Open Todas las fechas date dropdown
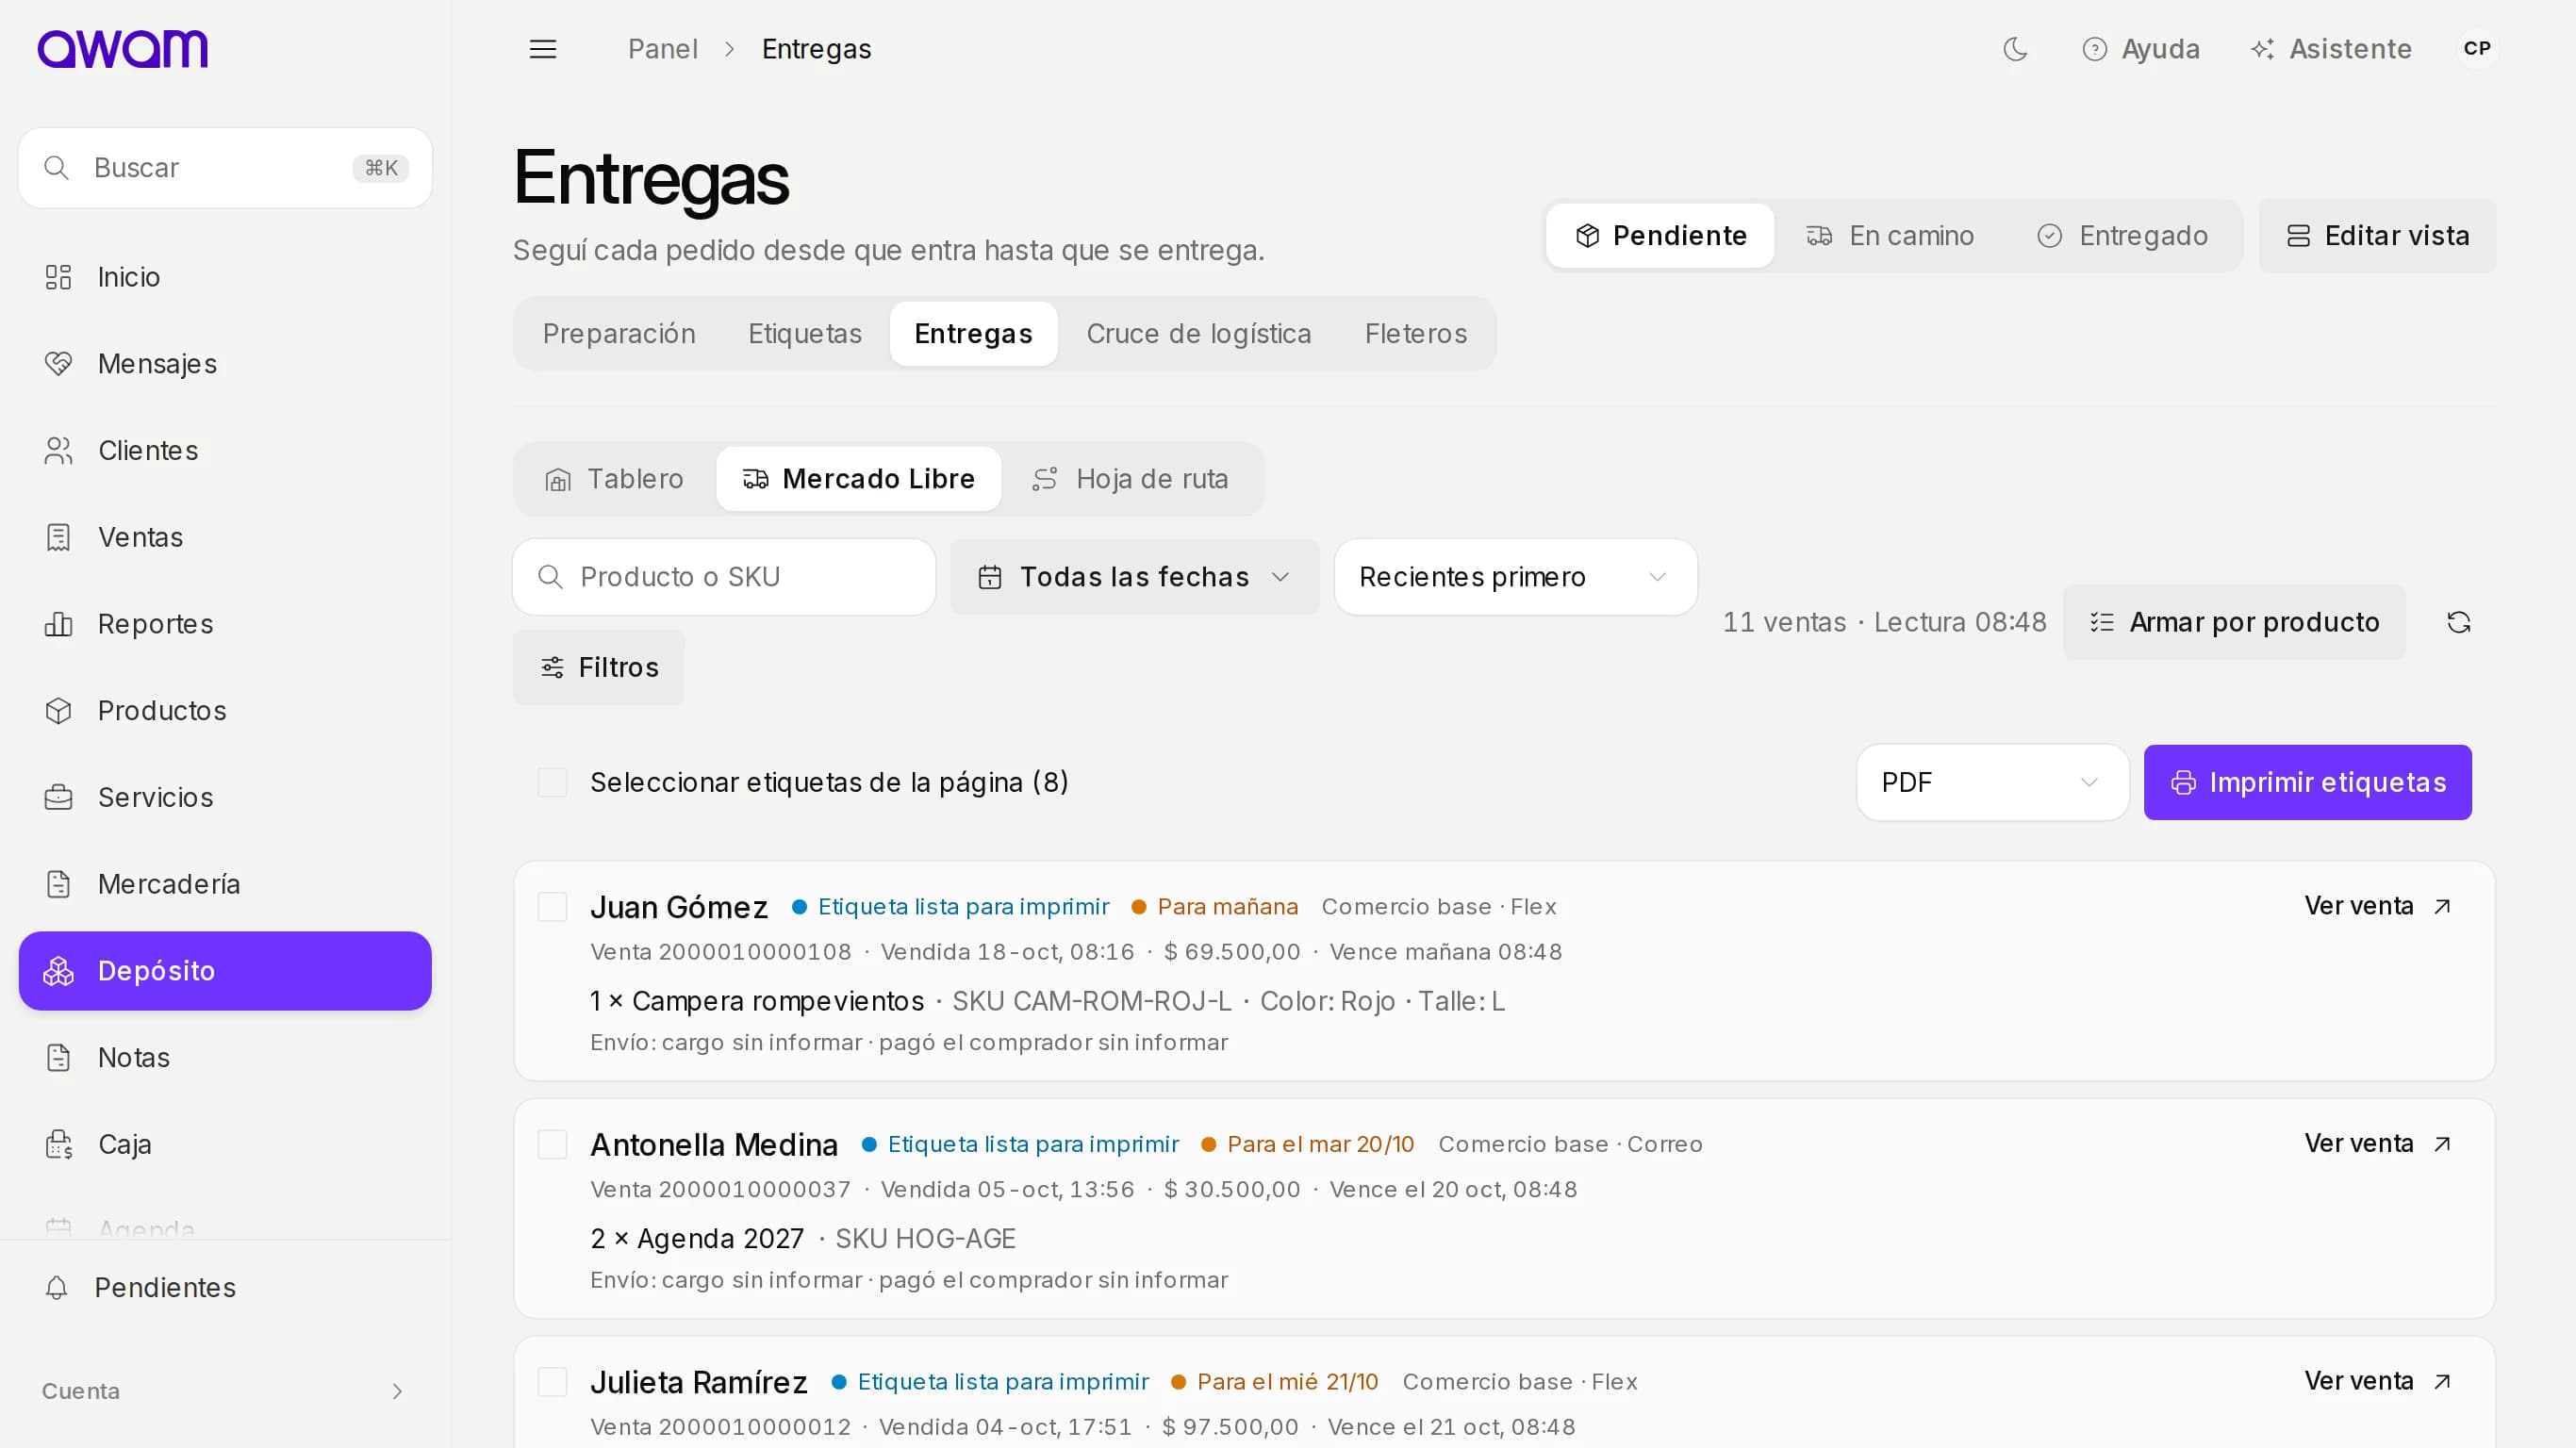2576x1448 pixels. [1134, 577]
